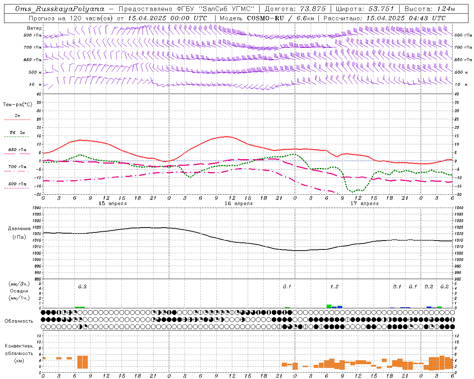
Task: Click the 'Тем-ра(°C)' temperature panel label
Action: (x=17, y=105)
